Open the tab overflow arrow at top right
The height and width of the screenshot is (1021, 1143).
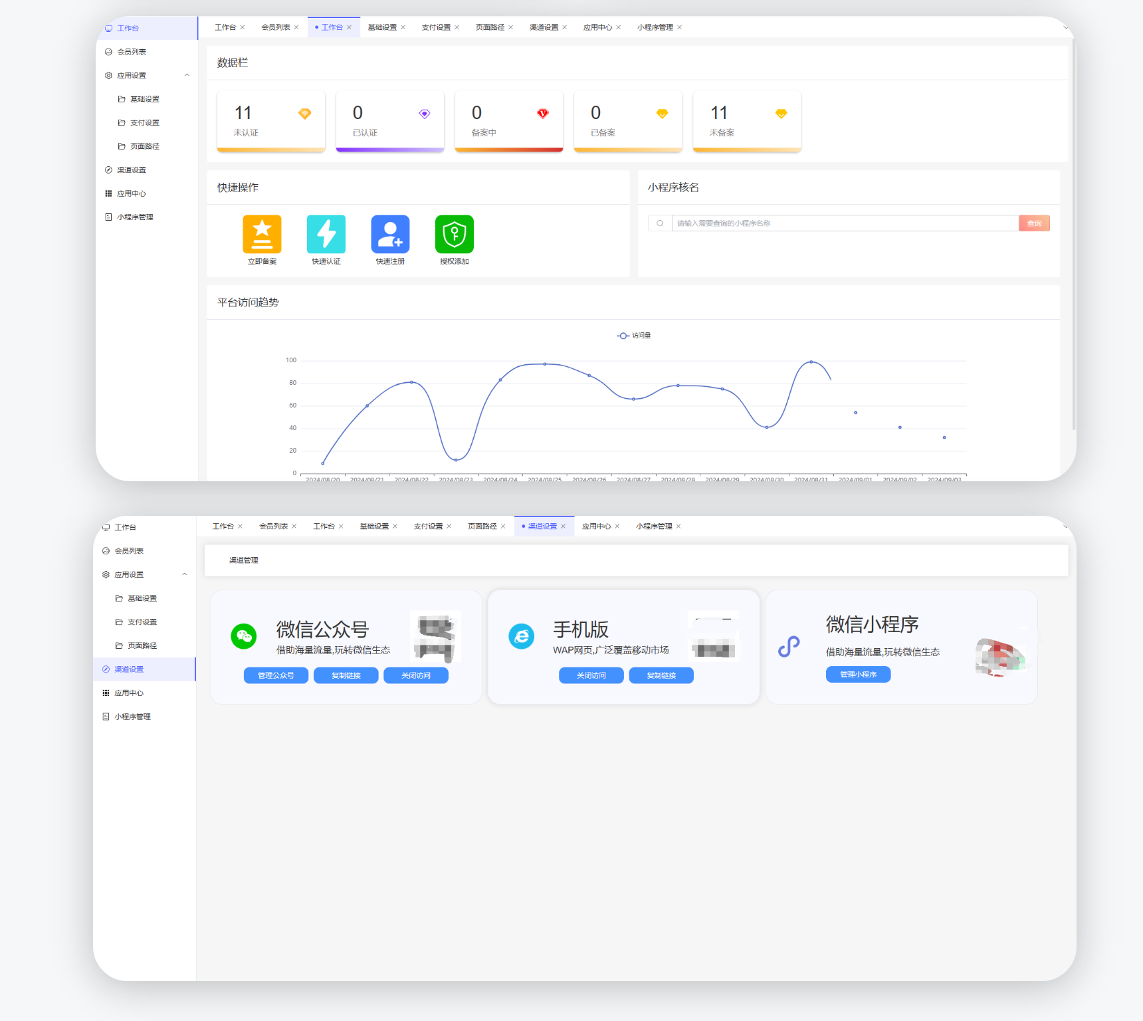tap(1065, 27)
